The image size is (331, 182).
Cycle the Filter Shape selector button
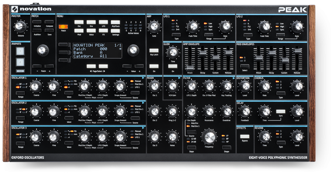226,148
